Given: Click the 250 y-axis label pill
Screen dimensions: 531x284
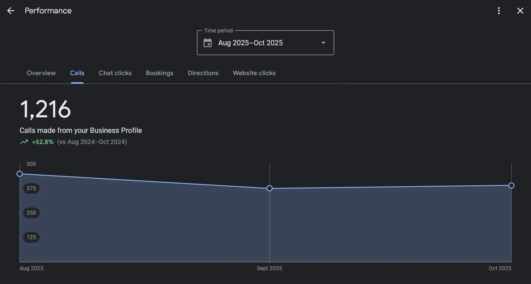Looking at the screenshot, I should coord(31,213).
